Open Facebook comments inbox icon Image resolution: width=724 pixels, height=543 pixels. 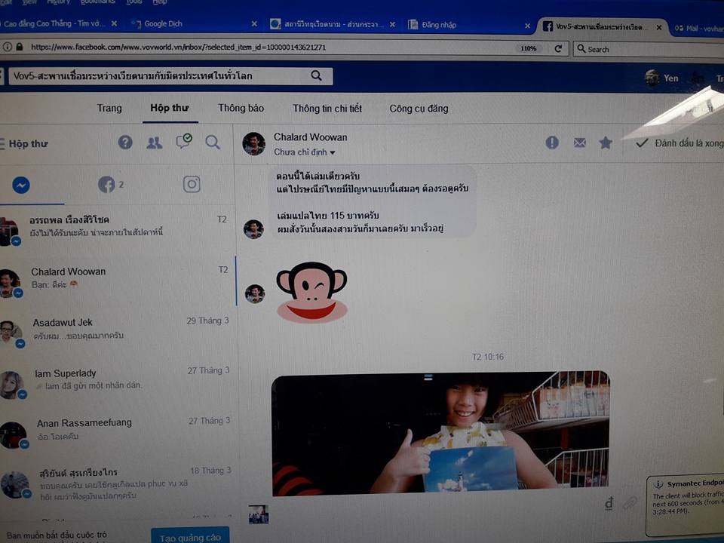point(107,184)
